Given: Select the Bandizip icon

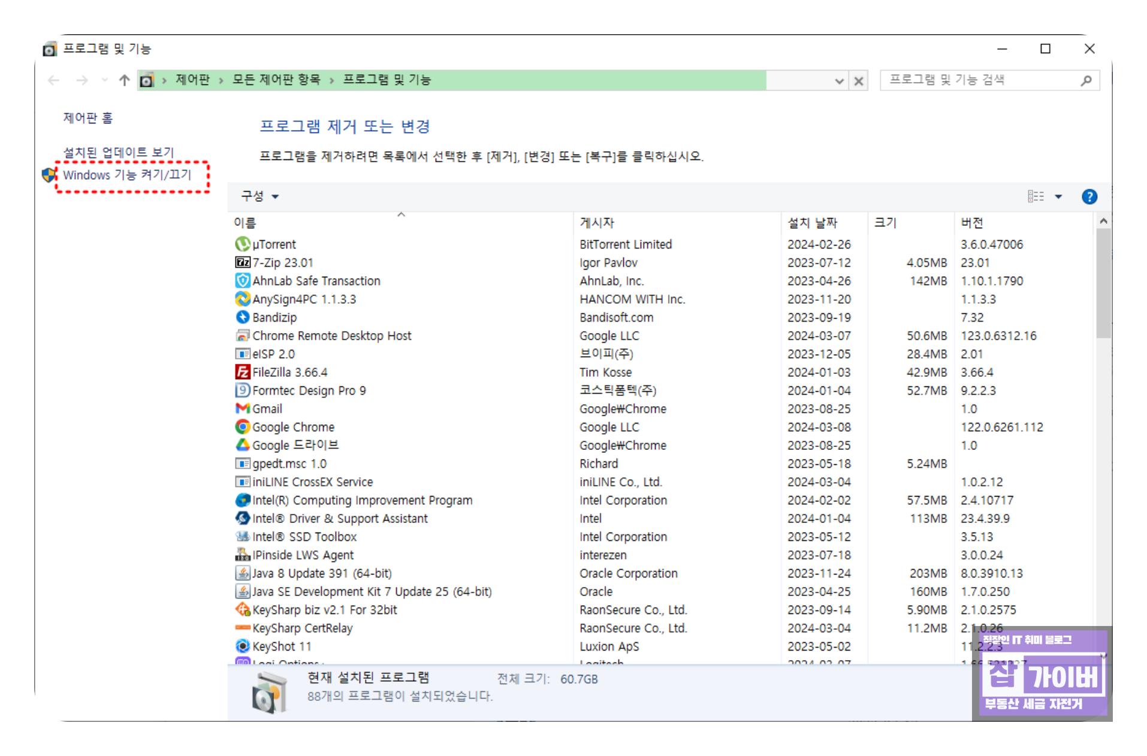Looking at the screenshot, I should [x=242, y=317].
